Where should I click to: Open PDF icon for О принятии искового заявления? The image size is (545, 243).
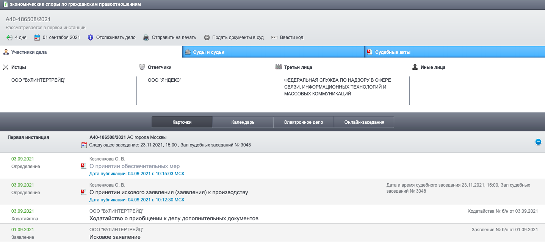[83, 192]
